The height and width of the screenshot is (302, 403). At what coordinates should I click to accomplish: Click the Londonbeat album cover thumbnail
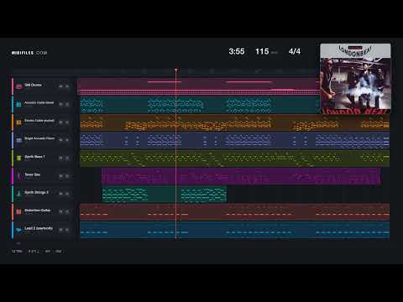click(355, 79)
